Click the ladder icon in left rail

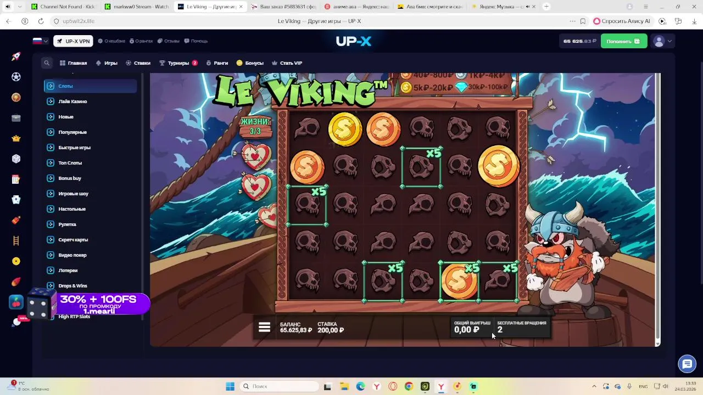point(16,240)
